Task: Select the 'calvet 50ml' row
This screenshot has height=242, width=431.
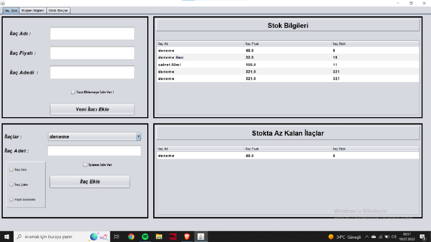Action: 288,65
